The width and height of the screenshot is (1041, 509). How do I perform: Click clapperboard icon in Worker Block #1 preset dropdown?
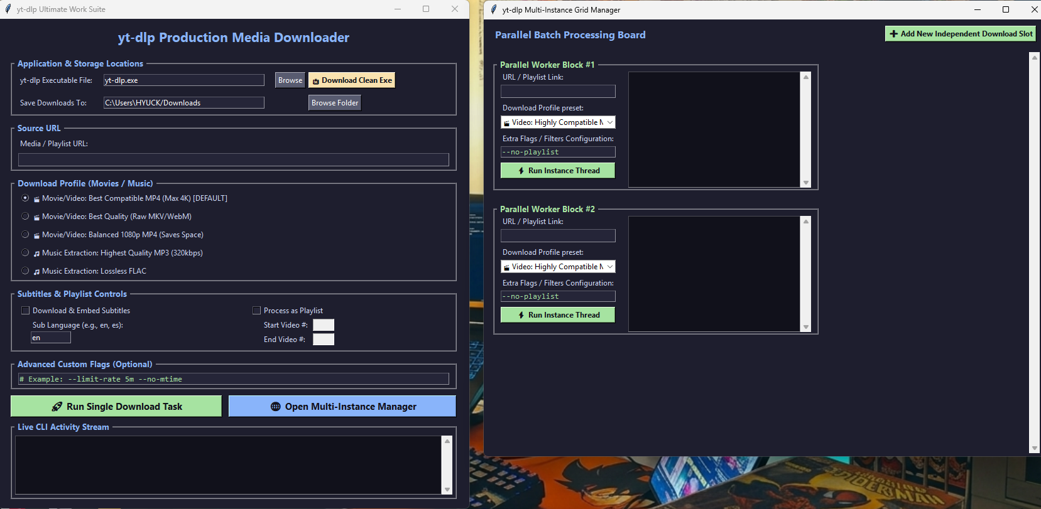pos(506,123)
